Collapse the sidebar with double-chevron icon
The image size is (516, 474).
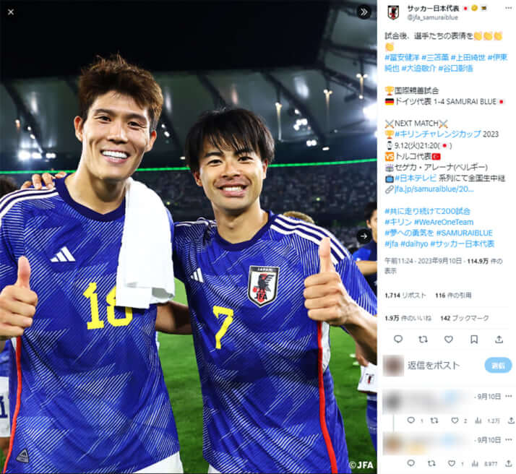(364, 12)
